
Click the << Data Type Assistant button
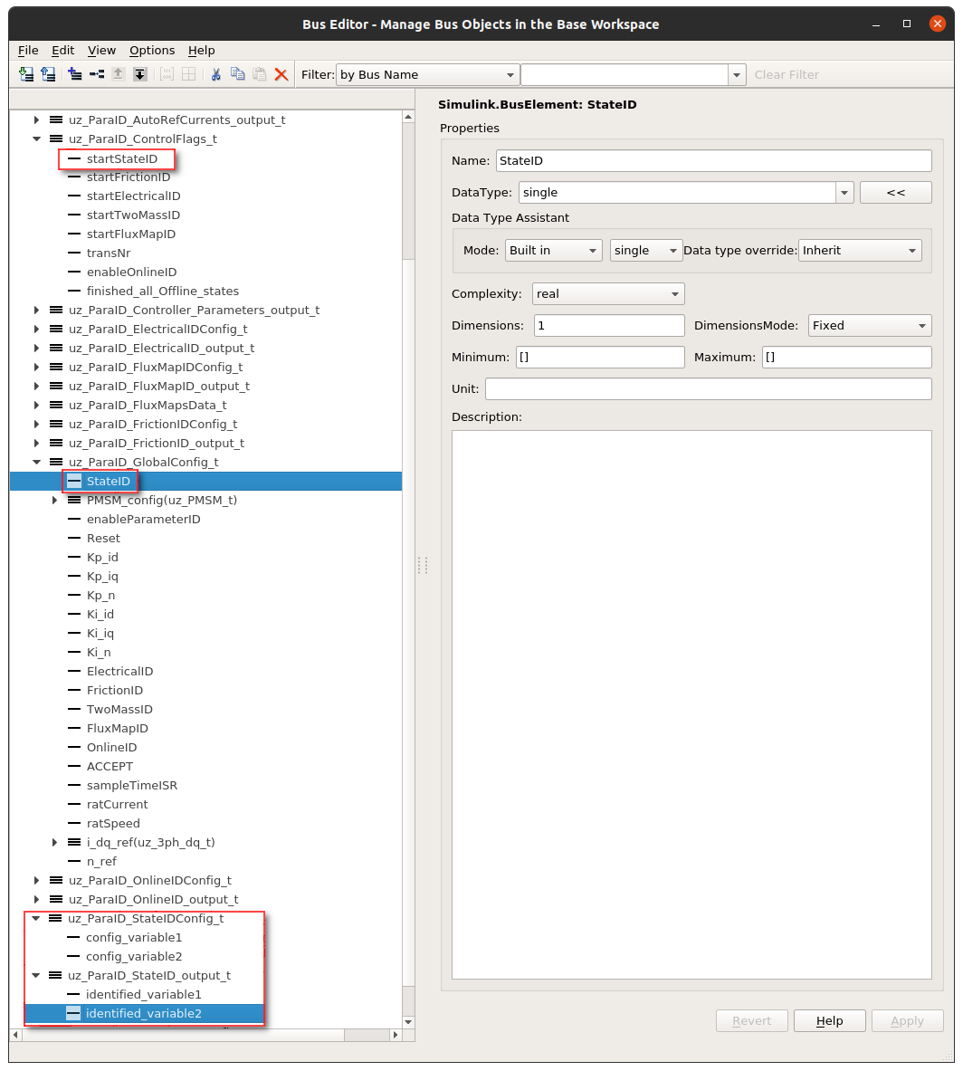click(x=895, y=193)
